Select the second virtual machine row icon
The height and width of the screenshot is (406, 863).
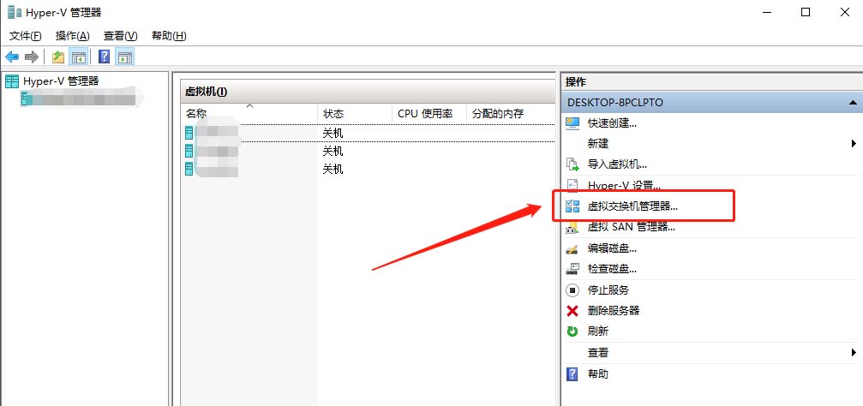[189, 150]
